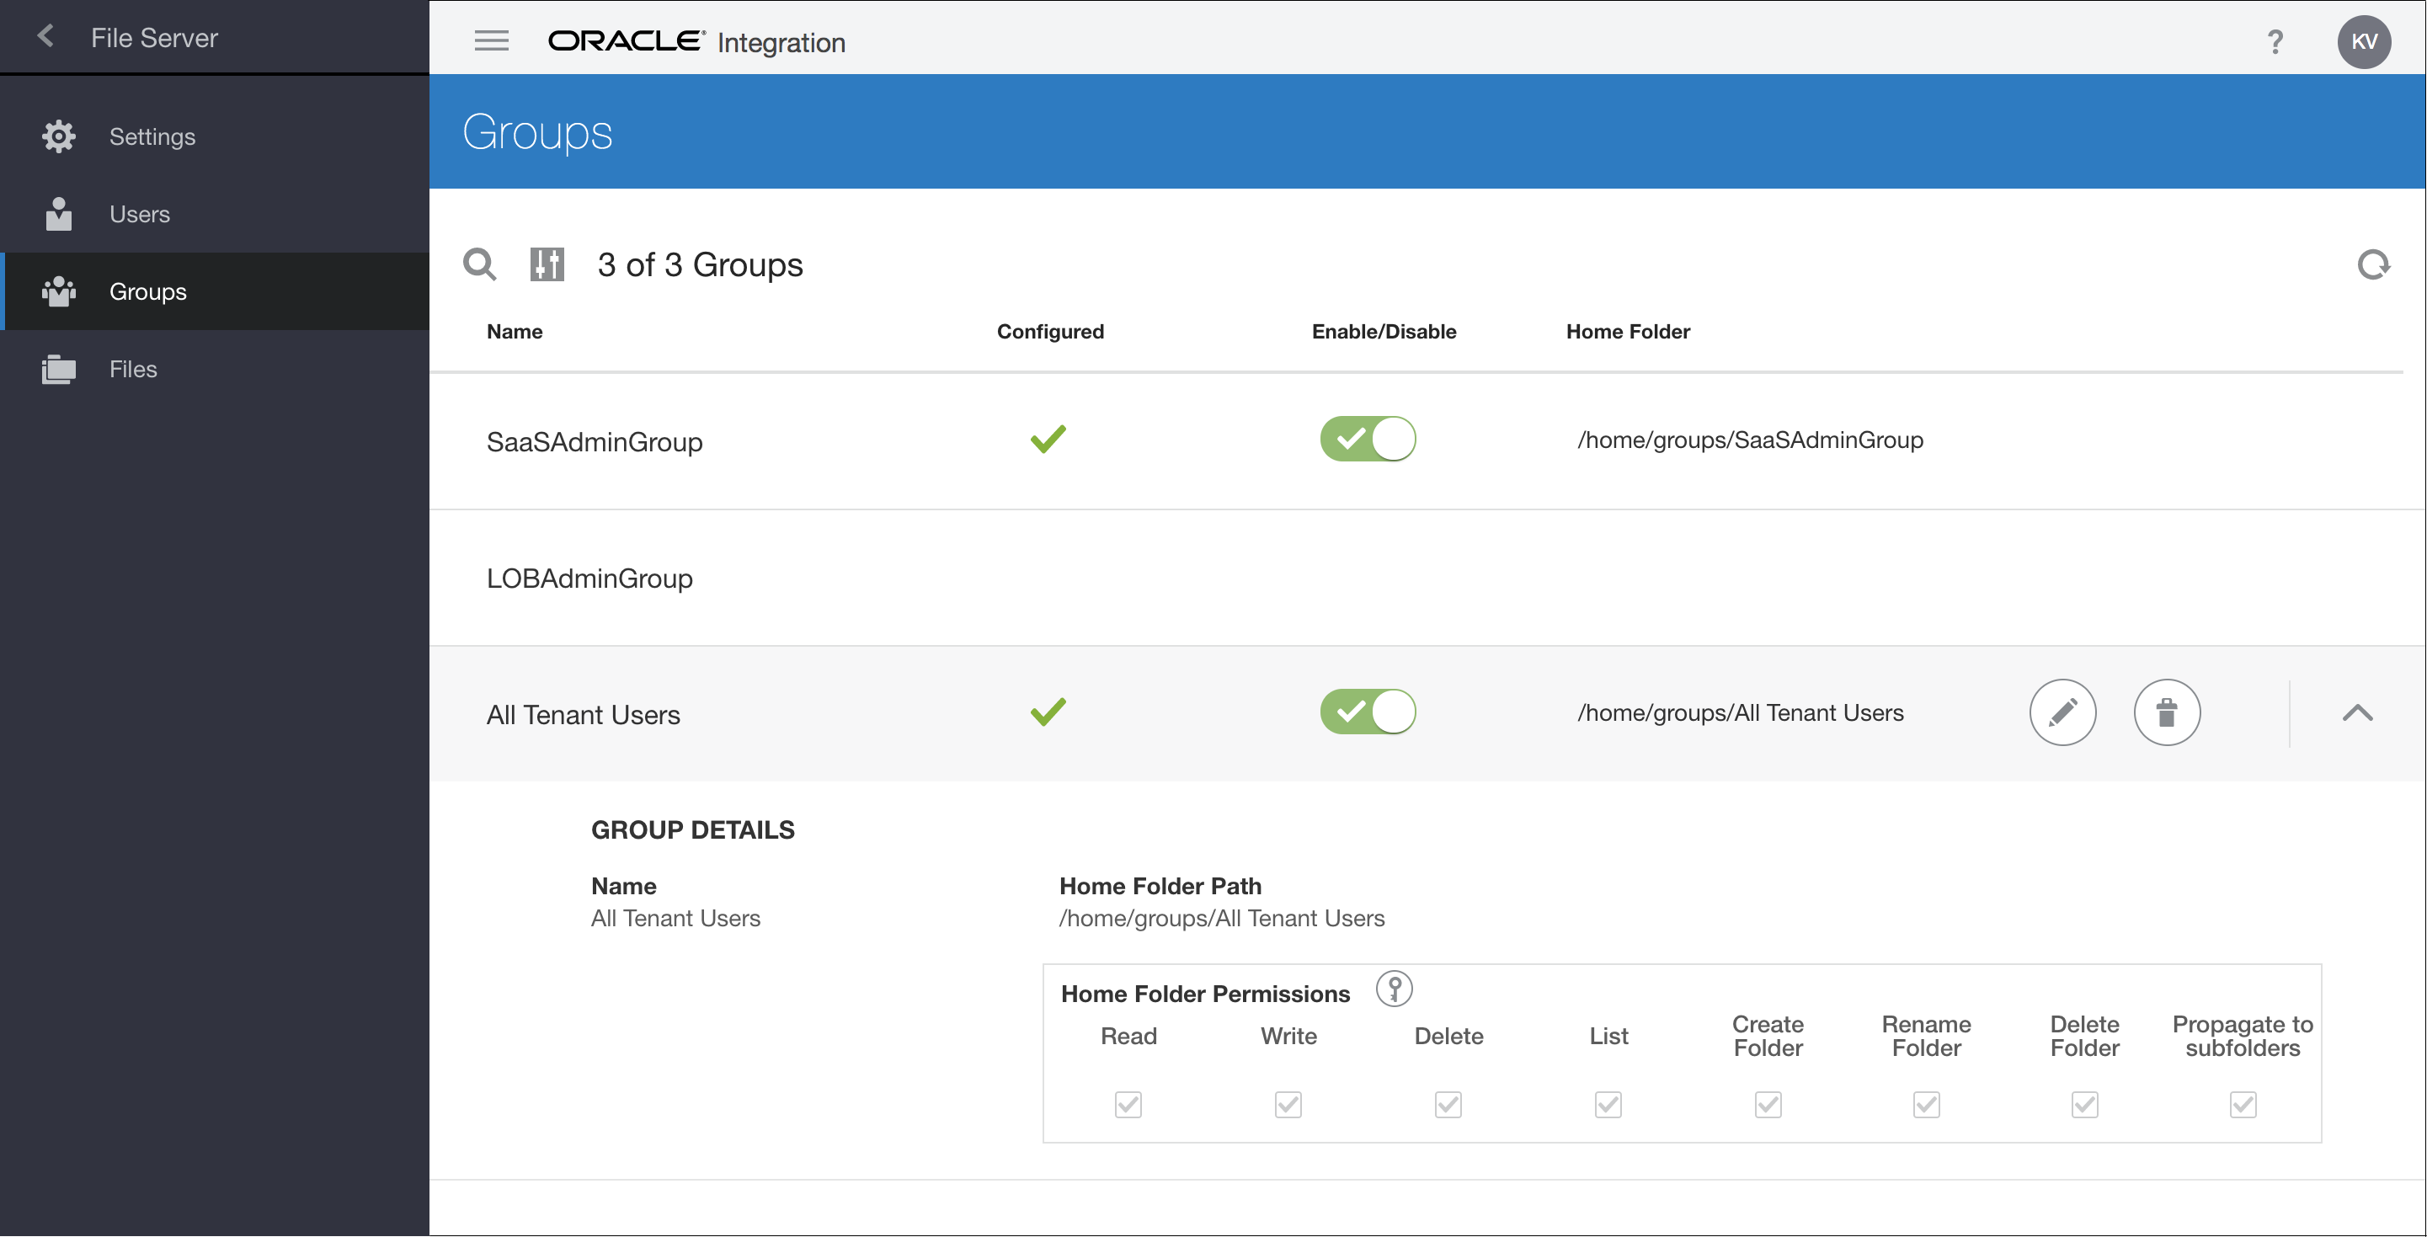Click the Home Folder Permissions key icon

point(1394,989)
